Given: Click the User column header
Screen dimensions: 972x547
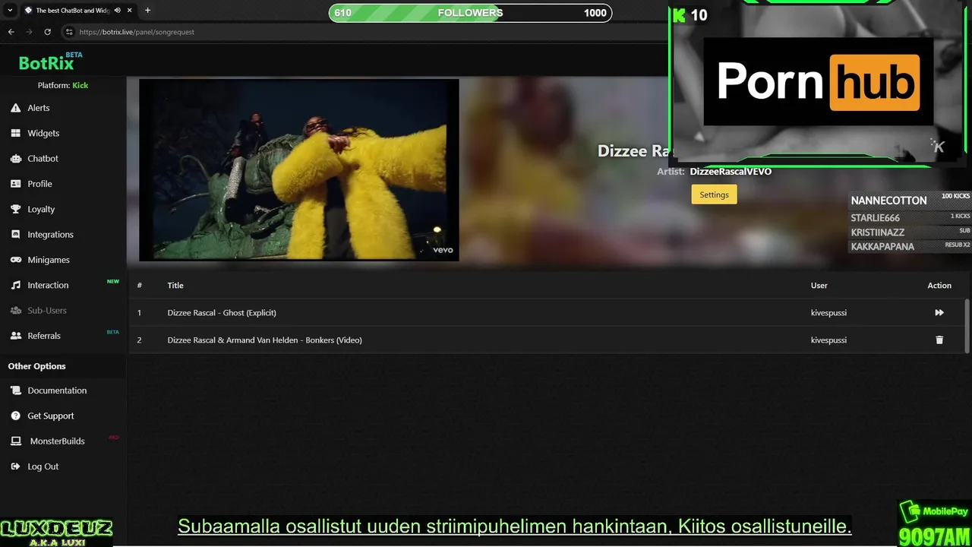Looking at the screenshot, I should 819,285.
